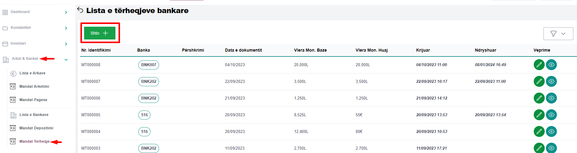
Task: Open view icon for MT000004
Action: tap(551, 131)
